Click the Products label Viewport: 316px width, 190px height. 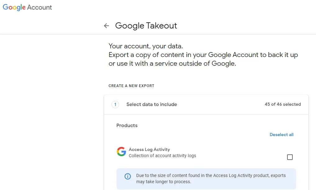coord(127,126)
